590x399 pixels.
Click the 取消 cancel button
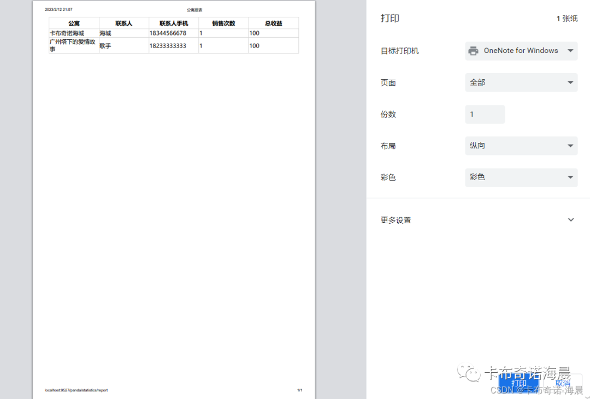[563, 383]
